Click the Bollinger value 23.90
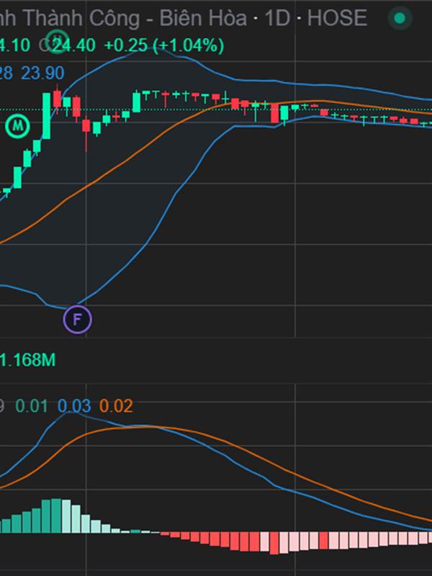Image resolution: width=432 pixels, height=576 pixels. point(42,73)
